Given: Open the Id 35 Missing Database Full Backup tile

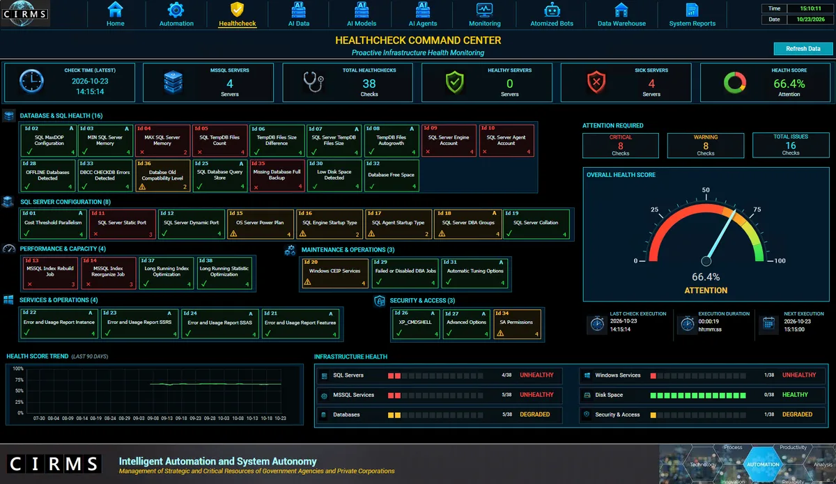Looking at the screenshot, I should pos(277,175).
